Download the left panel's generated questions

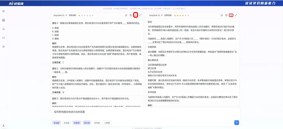135,15
